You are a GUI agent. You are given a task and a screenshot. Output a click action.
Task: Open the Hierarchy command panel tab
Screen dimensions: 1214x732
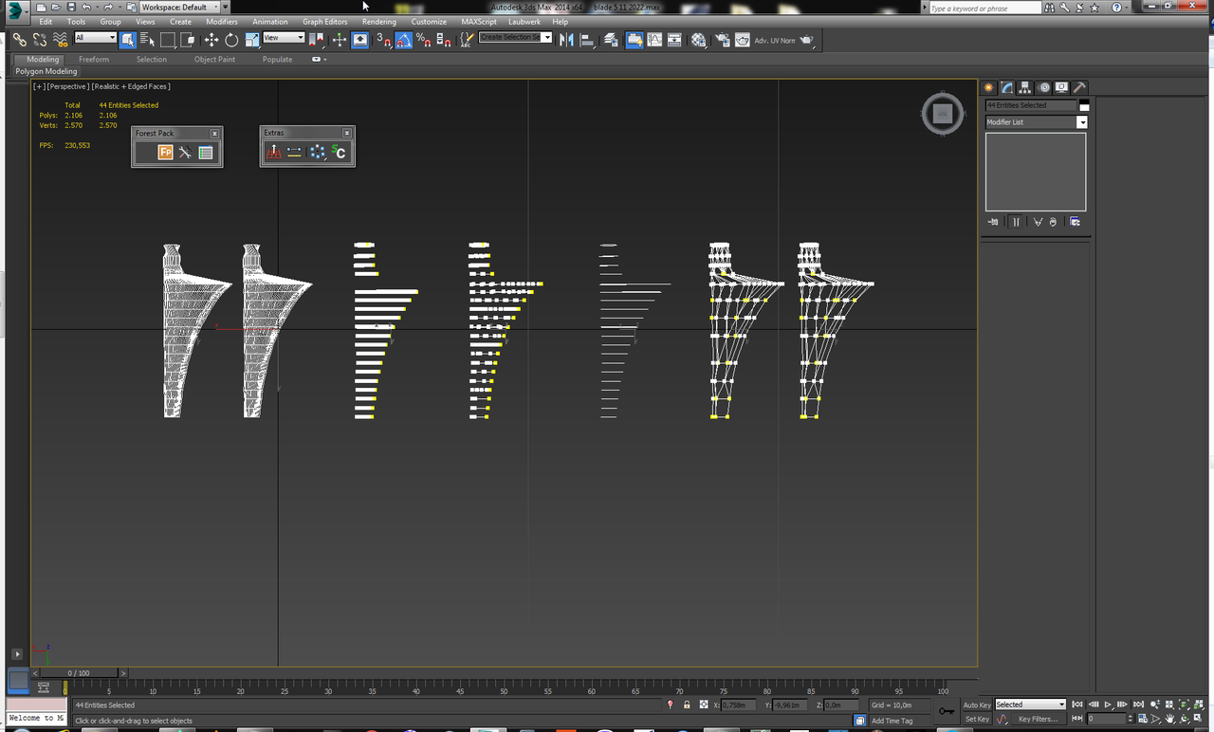point(1025,87)
